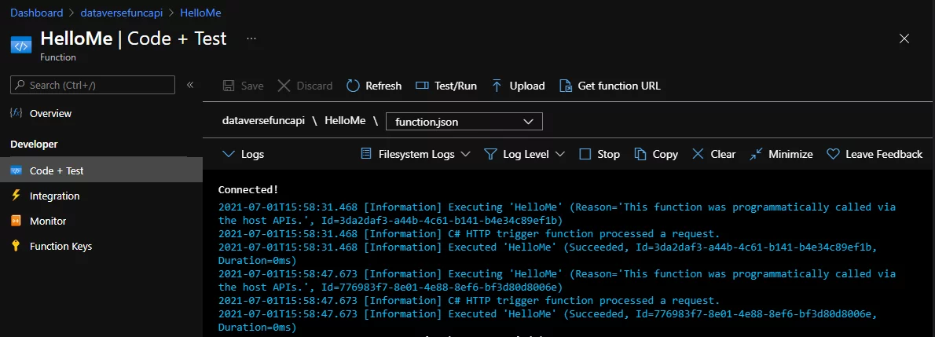Click the Clear X icon in logs

pos(698,154)
